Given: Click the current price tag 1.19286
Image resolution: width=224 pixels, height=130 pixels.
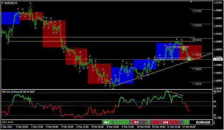Looking at the screenshot, I should [x=218, y=59].
